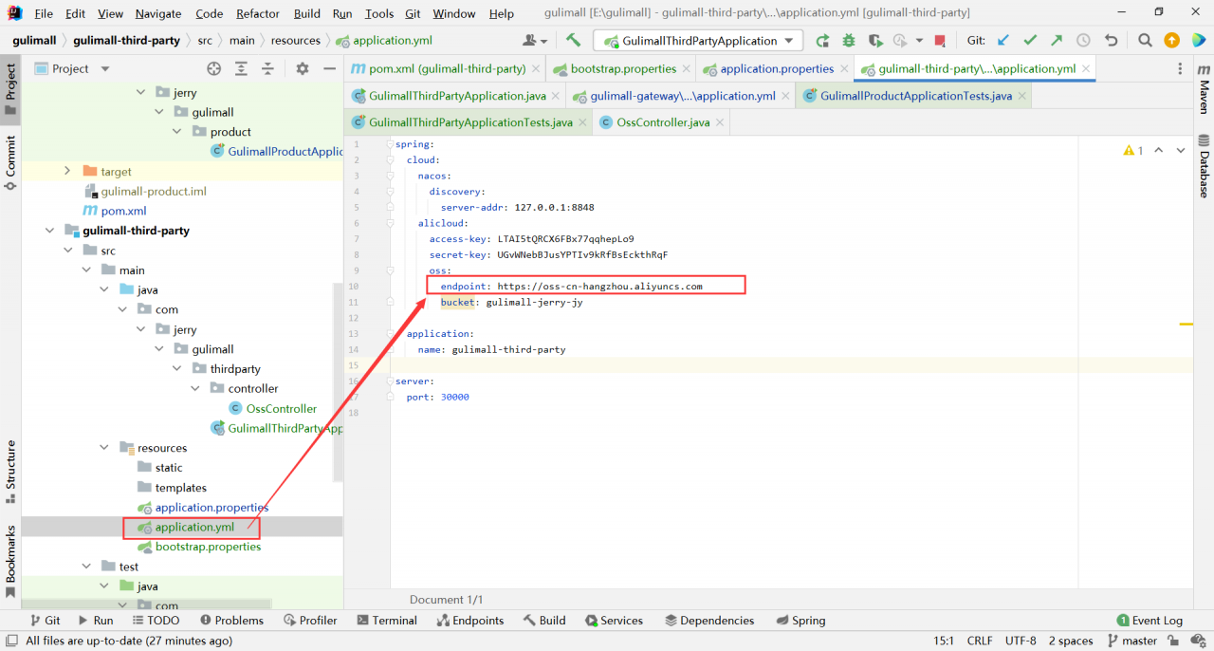Show Git history with the clock icon
This screenshot has width=1214, height=651.
click(1083, 41)
